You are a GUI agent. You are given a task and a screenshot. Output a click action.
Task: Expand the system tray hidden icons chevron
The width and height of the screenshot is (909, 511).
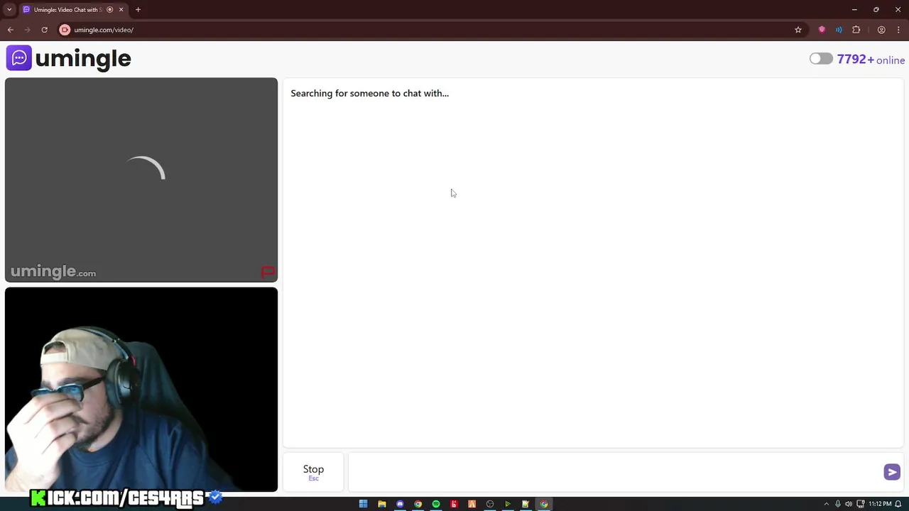(x=826, y=504)
